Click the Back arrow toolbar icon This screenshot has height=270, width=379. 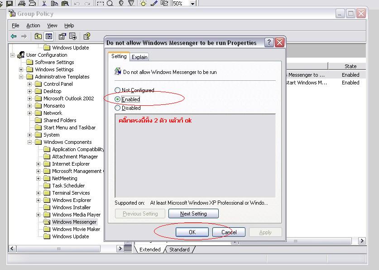point(14,36)
